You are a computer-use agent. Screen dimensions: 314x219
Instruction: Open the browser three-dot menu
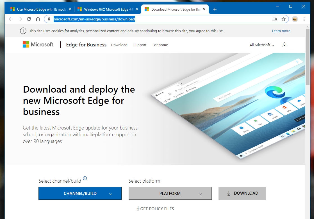(x=304, y=19)
